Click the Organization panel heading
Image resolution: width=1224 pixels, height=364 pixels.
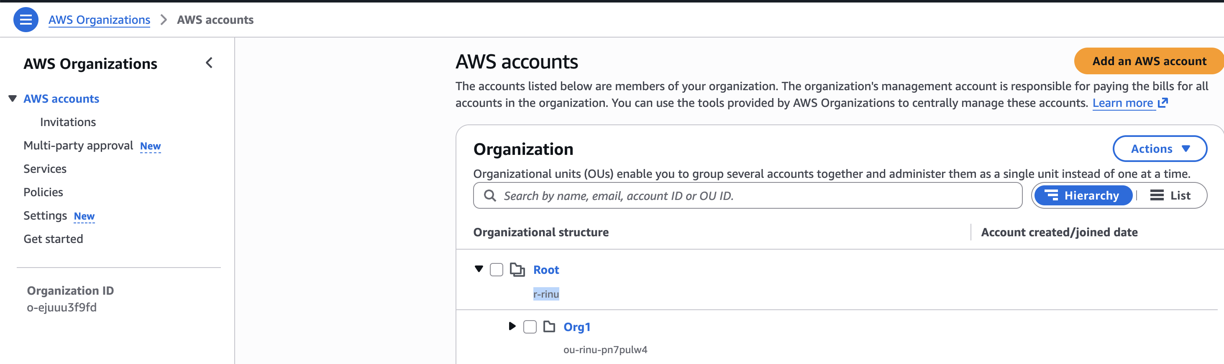(x=523, y=149)
